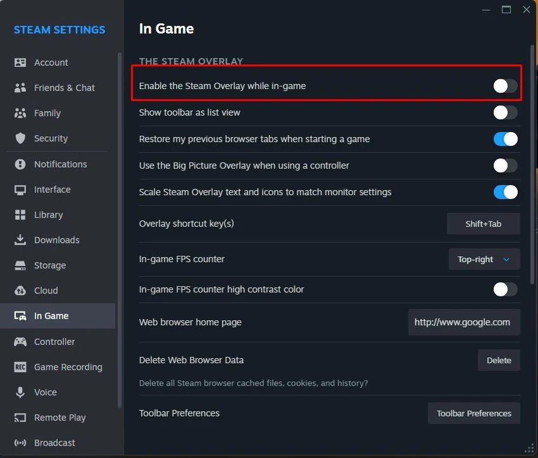Viewport: 538px width, 458px height.
Task: Open Downloads settings
Action: [58, 240]
